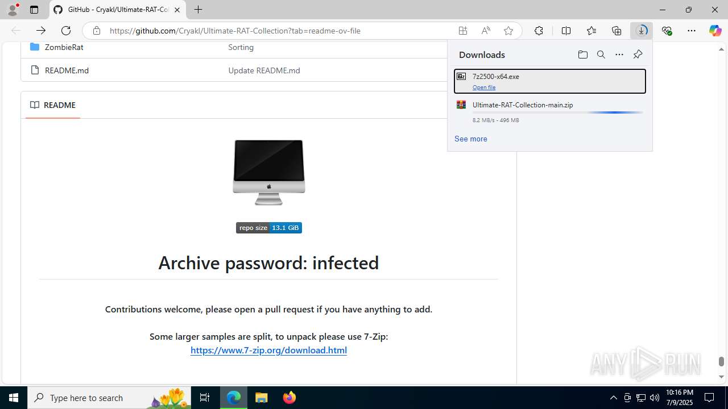
Task: Click the taskbar search box
Action: click(x=109, y=398)
